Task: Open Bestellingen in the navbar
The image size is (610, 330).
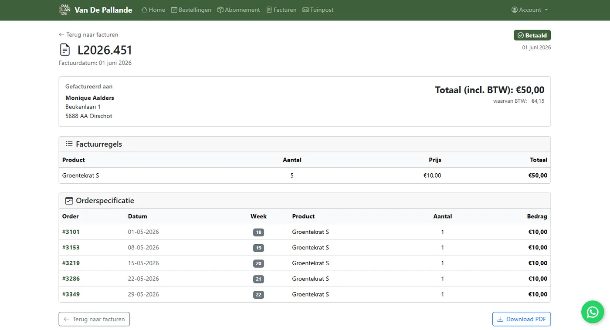Action: 191,10
